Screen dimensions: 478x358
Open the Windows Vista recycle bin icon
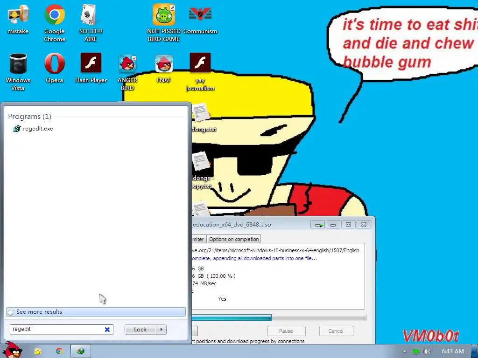point(18,72)
